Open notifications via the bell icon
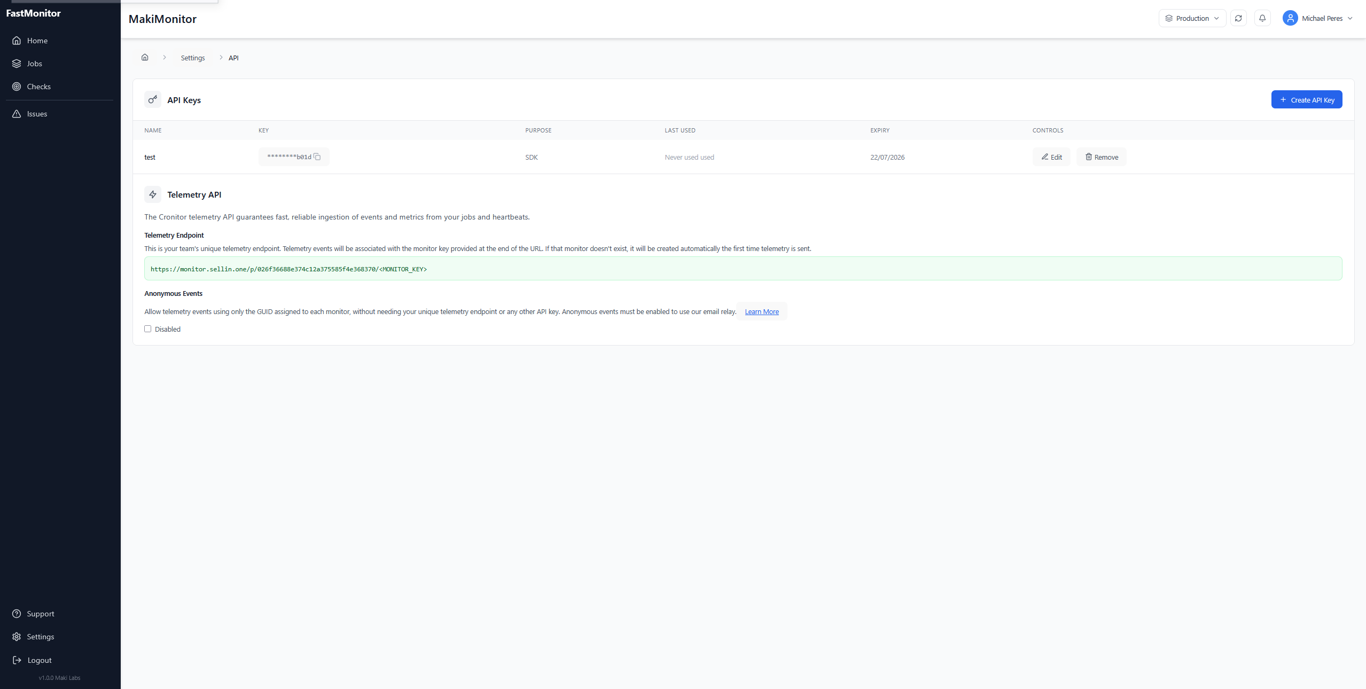Viewport: 1366px width, 689px height. pos(1262,18)
